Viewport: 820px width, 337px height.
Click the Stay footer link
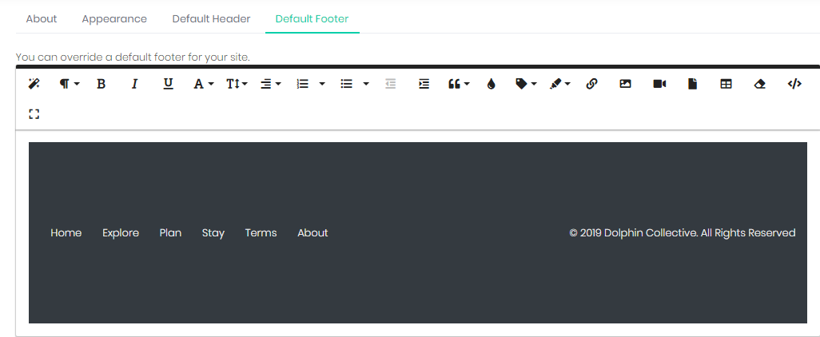click(x=213, y=232)
